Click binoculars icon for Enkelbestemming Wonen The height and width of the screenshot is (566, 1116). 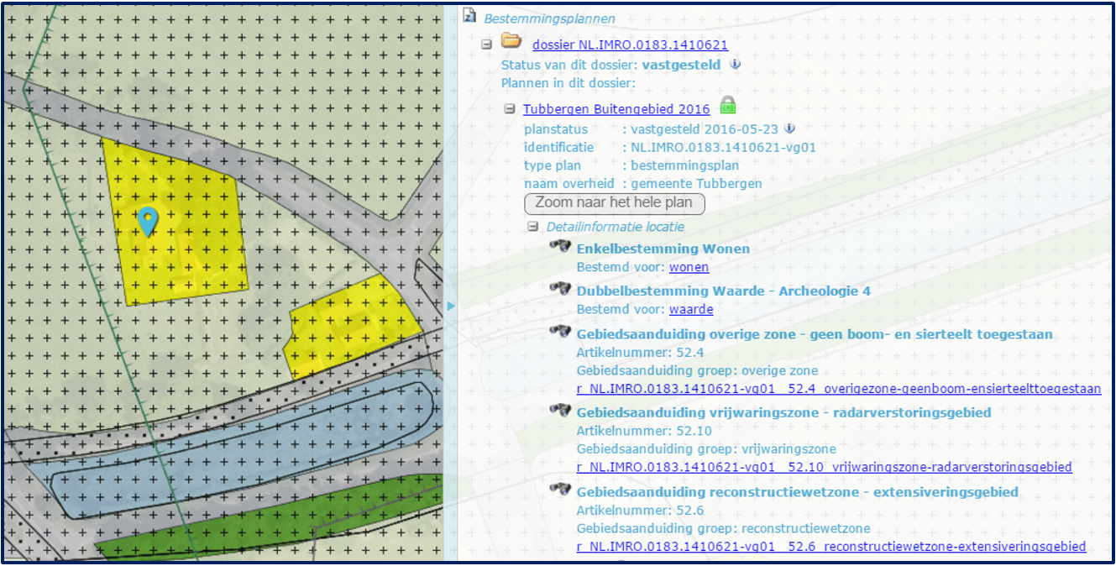(560, 246)
